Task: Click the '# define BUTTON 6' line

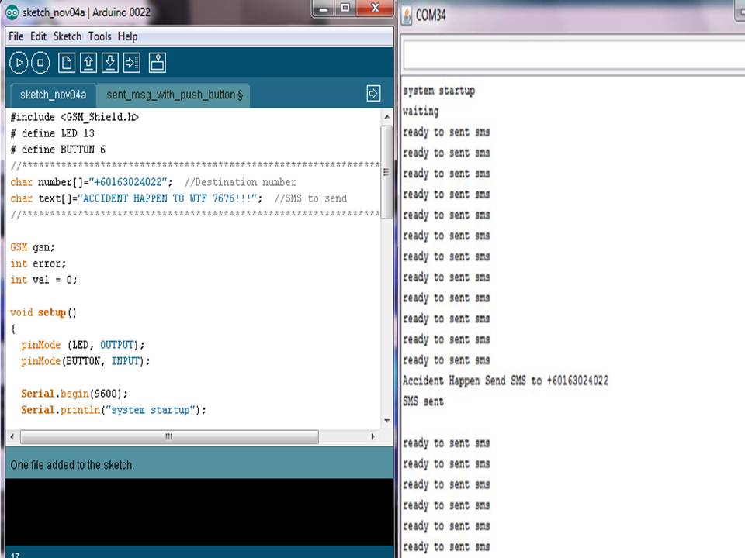Action: pyautogui.click(x=58, y=150)
